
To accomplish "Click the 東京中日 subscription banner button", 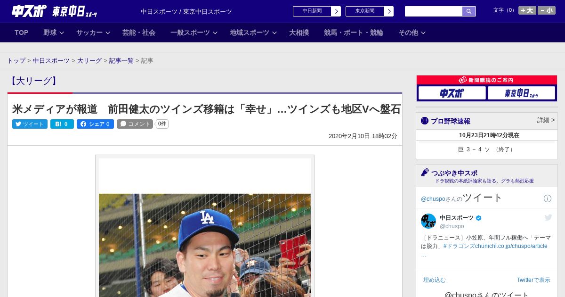I will 521,93.
